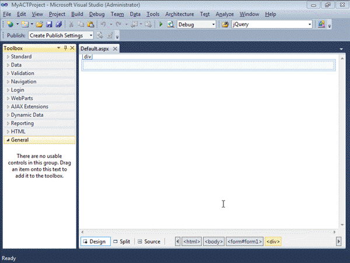
Task: Open the View menu
Action: [37, 14]
